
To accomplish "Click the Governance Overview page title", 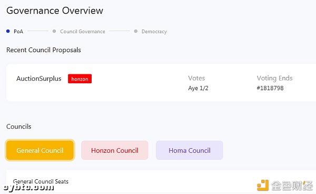I will (x=55, y=11).
